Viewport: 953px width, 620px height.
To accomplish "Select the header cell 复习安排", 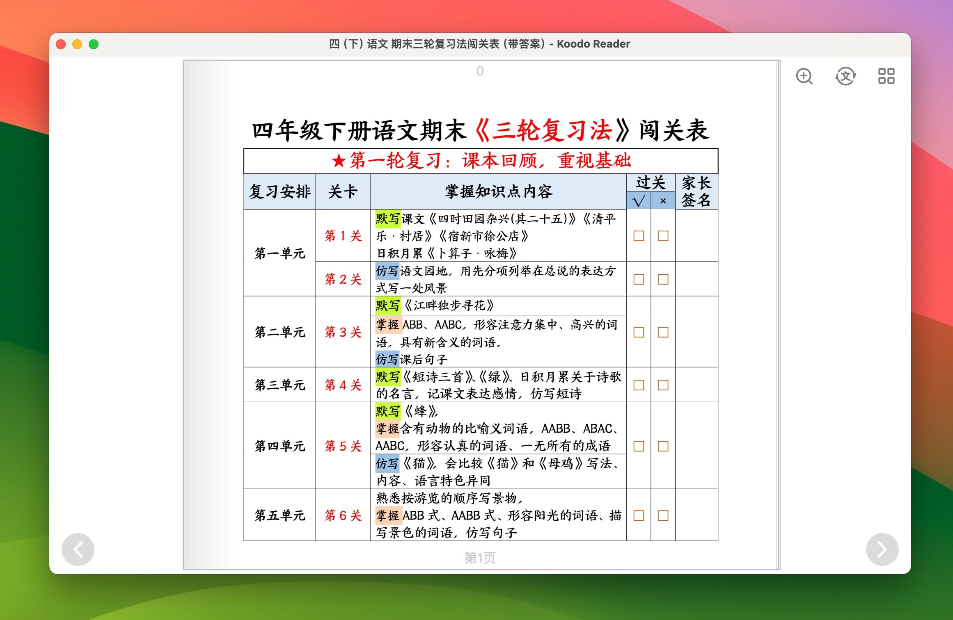I will pyautogui.click(x=280, y=191).
